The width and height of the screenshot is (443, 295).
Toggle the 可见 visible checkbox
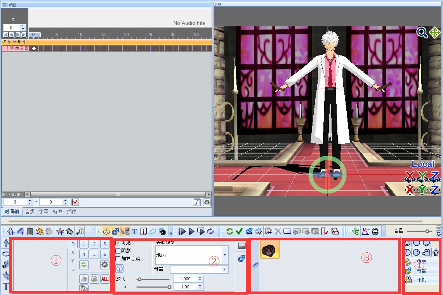(118, 243)
